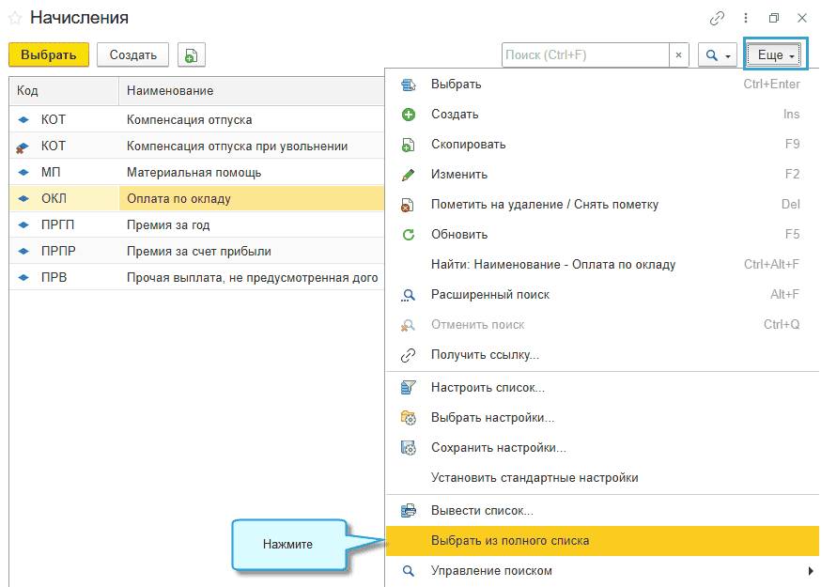
Task: Select Установить стандартные настройки menu item
Action: 534,477
